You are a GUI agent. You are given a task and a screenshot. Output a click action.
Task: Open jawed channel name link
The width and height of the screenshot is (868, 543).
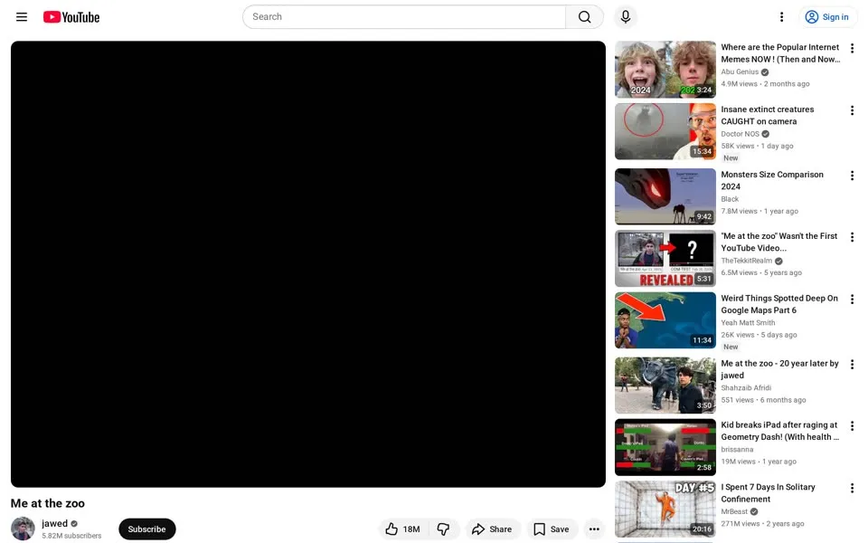coord(54,523)
